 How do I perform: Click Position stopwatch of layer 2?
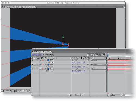(47, 67)
